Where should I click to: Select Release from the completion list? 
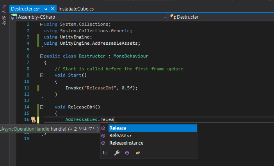tap(118, 128)
